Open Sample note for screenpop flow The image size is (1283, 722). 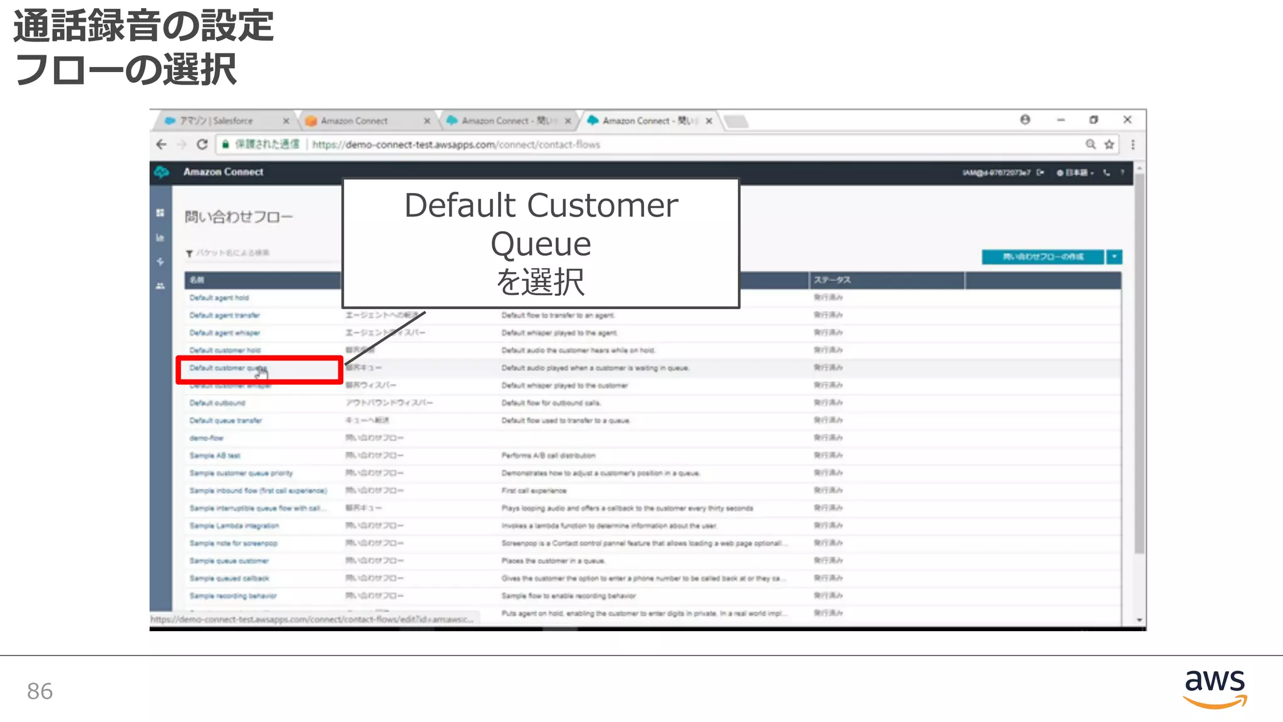(x=233, y=543)
